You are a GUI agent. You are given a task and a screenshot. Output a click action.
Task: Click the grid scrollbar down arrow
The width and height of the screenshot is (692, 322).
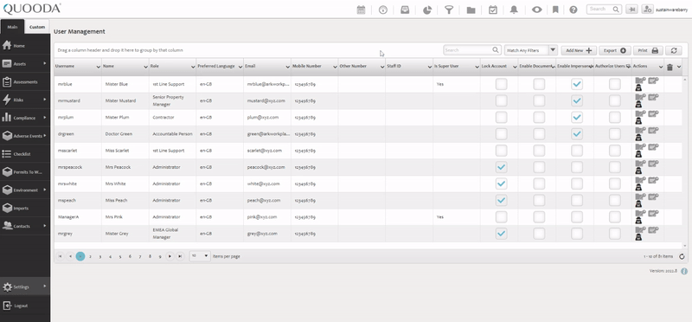point(685,246)
